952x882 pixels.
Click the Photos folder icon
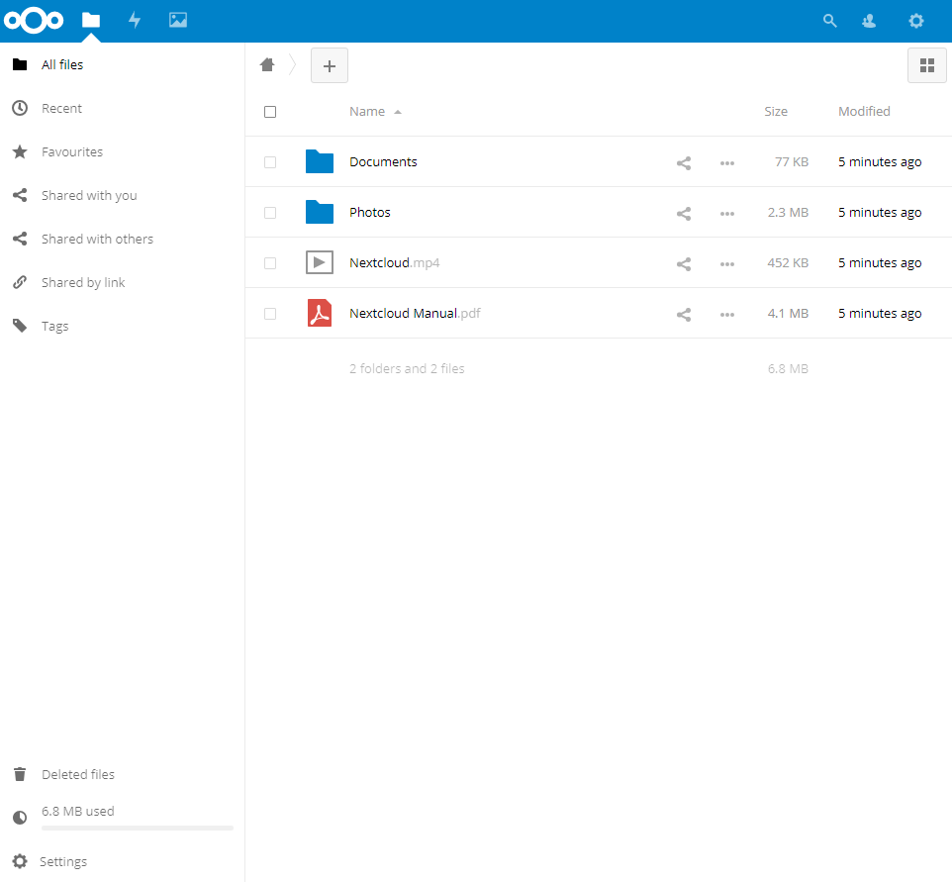[x=320, y=212]
